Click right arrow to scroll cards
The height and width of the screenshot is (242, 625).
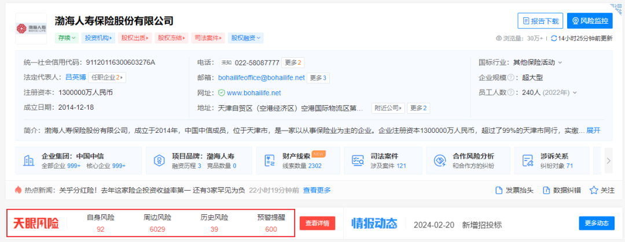[x=609, y=161]
